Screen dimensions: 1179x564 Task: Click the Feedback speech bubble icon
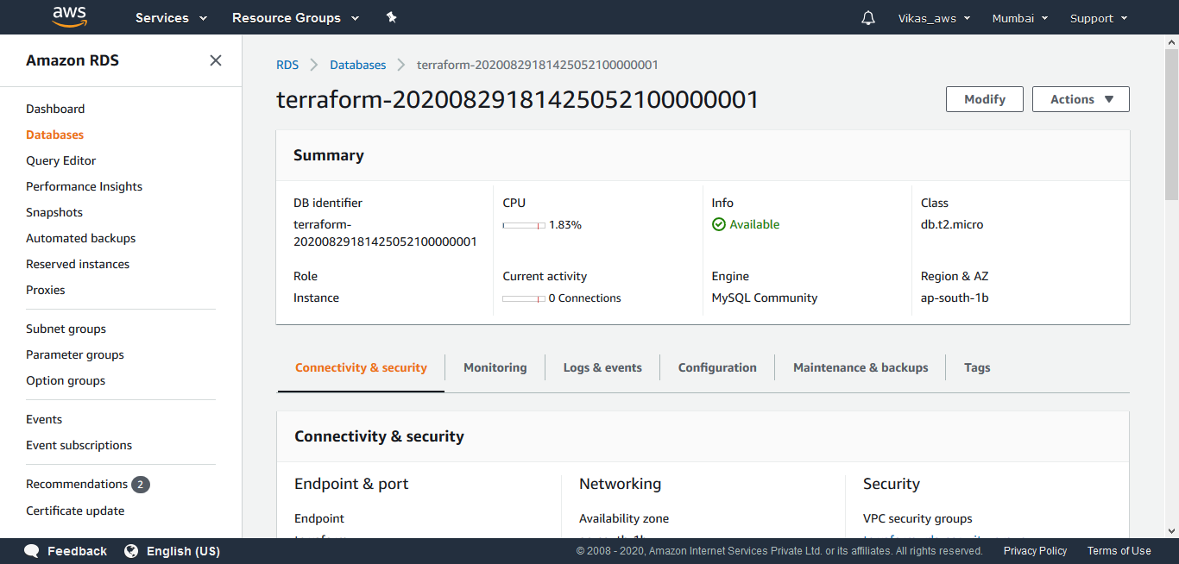click(32, 550)
